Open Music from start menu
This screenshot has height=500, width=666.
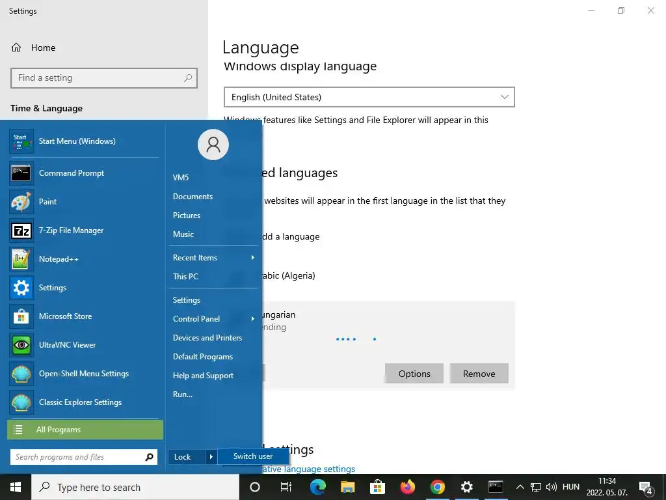pyautogui.click(x=183, y=234)
